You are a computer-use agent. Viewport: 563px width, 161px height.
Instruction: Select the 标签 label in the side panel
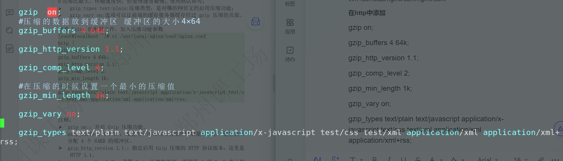(290, 4)
